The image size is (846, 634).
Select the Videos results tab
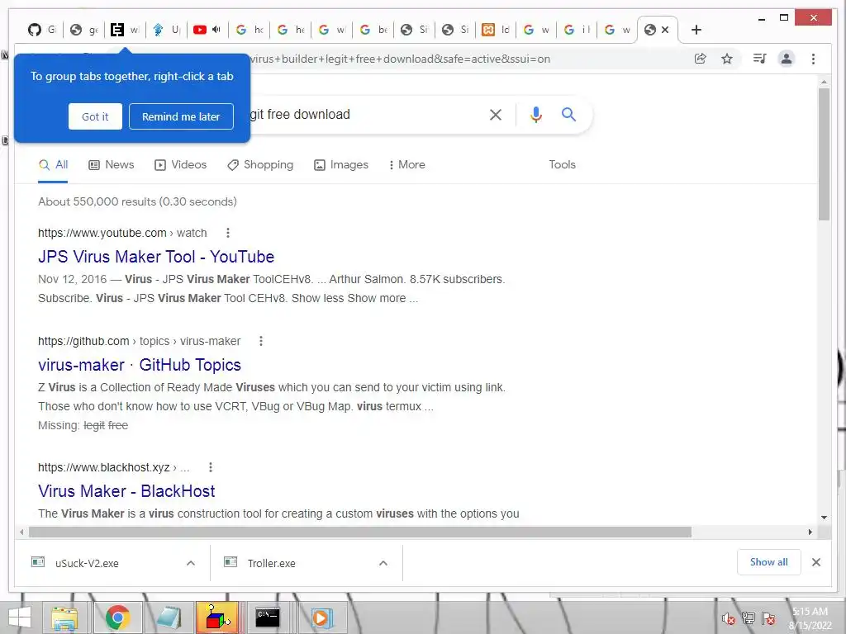[x=180, y=165]
